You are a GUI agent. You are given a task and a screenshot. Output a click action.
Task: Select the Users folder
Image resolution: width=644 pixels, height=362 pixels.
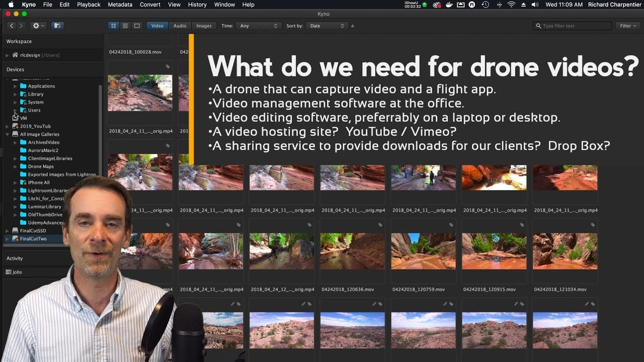coord(34,110)
